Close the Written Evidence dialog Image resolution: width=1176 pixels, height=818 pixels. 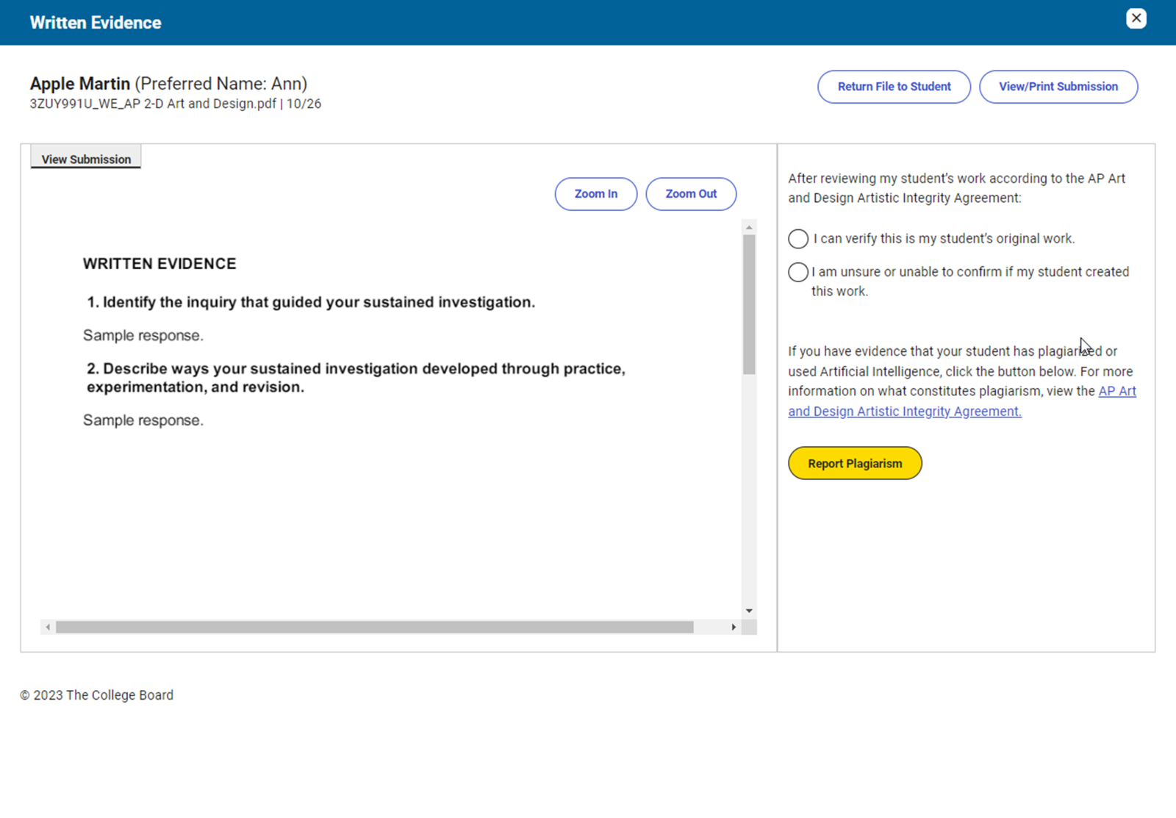point(1136,18)
